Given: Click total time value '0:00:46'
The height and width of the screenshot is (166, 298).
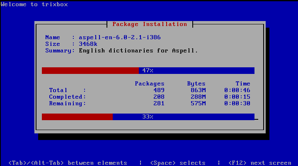Looking at the screenshot, I should [237, 90].
